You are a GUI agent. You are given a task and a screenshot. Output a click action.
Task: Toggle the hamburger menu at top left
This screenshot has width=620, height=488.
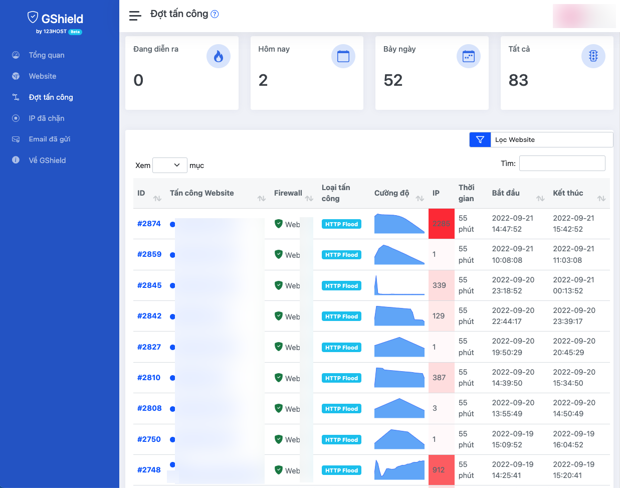(x=135, y=15)
